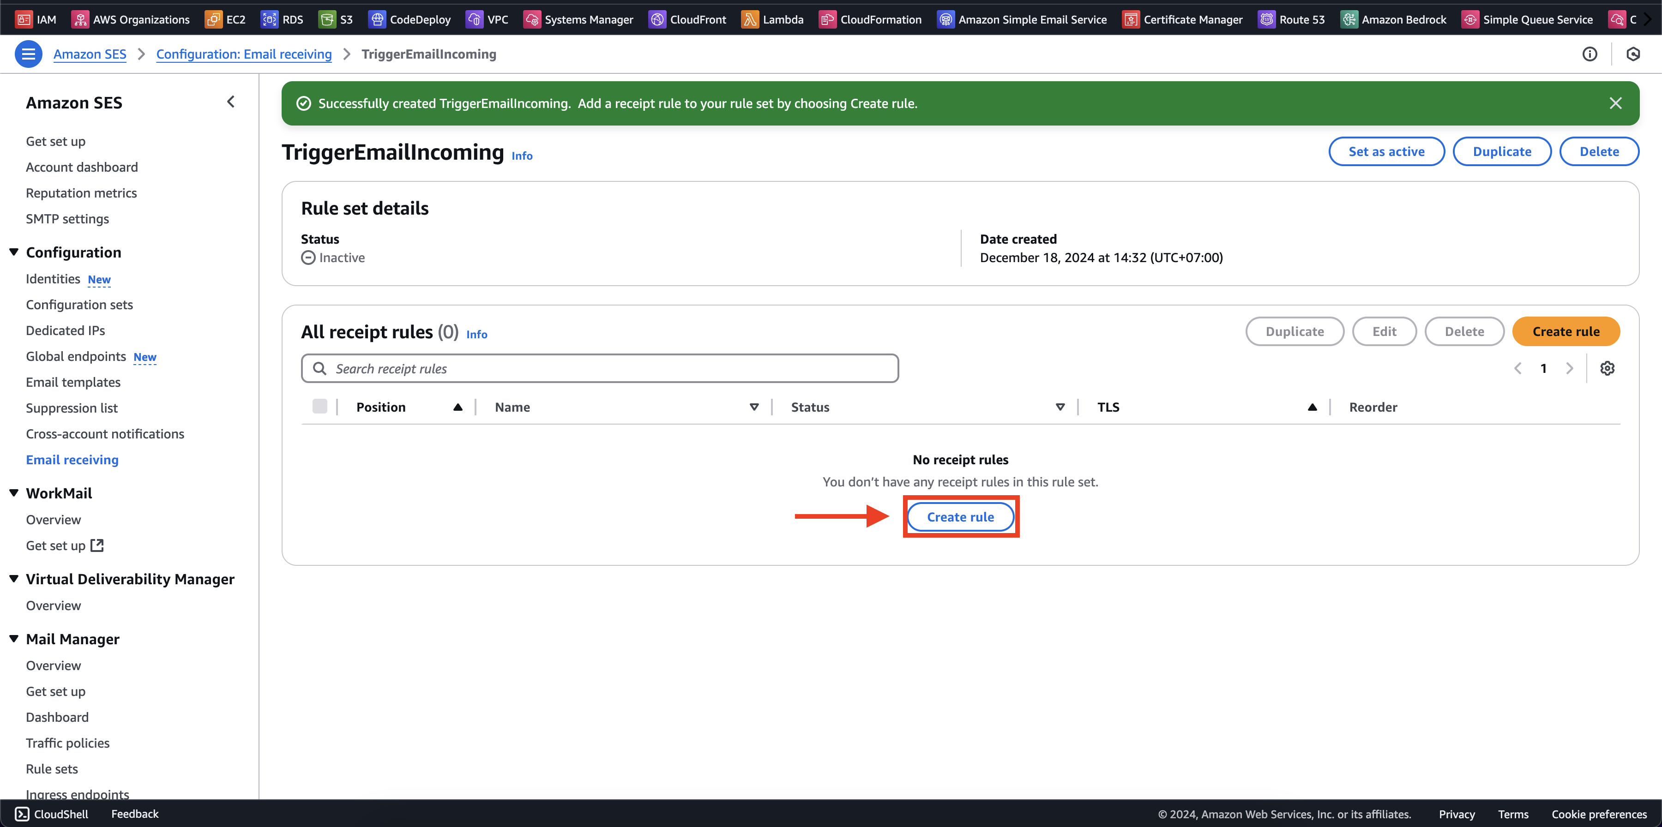
Task: Open the CloudFormation shortcut icon
Action: click(x=827, y=19)
